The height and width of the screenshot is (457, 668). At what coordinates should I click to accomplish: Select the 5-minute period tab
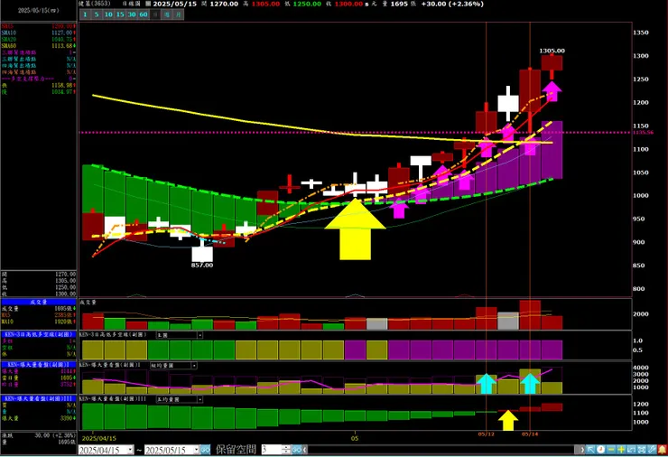(97, 14)
